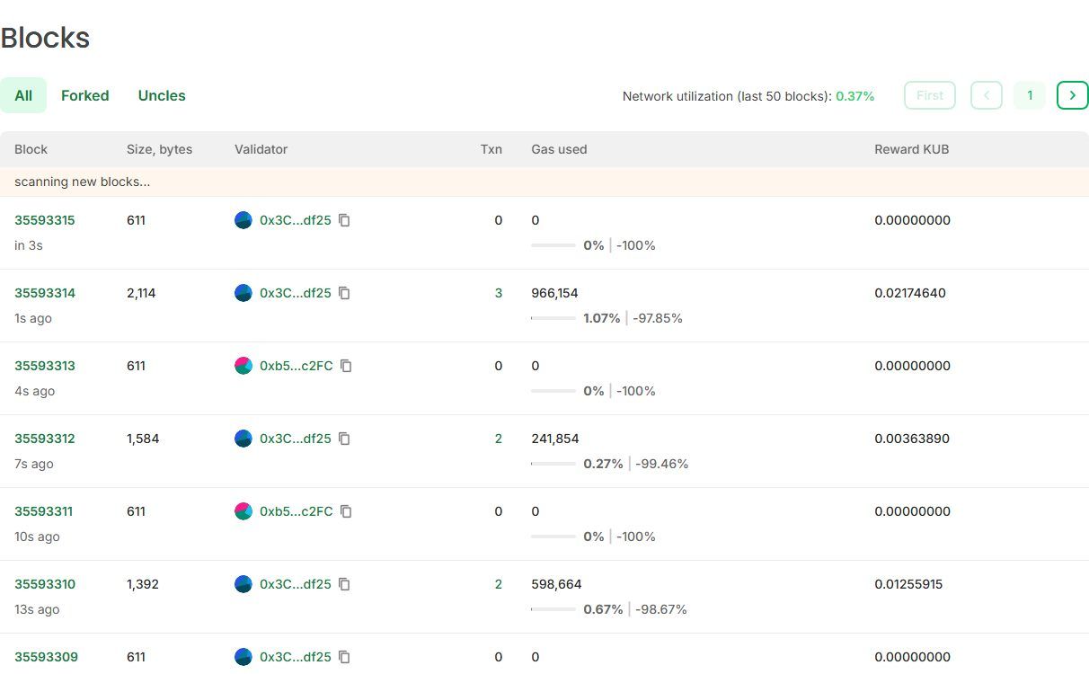1089x674 pixels.
Task: Go to next page of blocks
Action: [x=1073, y=95]
